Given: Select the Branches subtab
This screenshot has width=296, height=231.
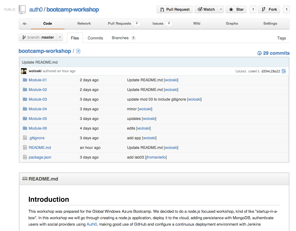Looking at the screenshot, I should pyautogui.click(x=124, y=38).
